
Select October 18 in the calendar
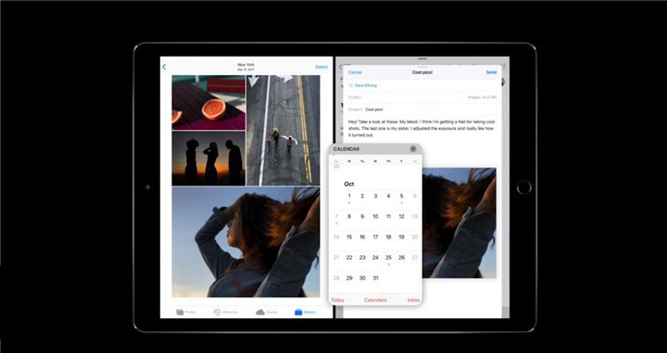[x=388, y=237]
